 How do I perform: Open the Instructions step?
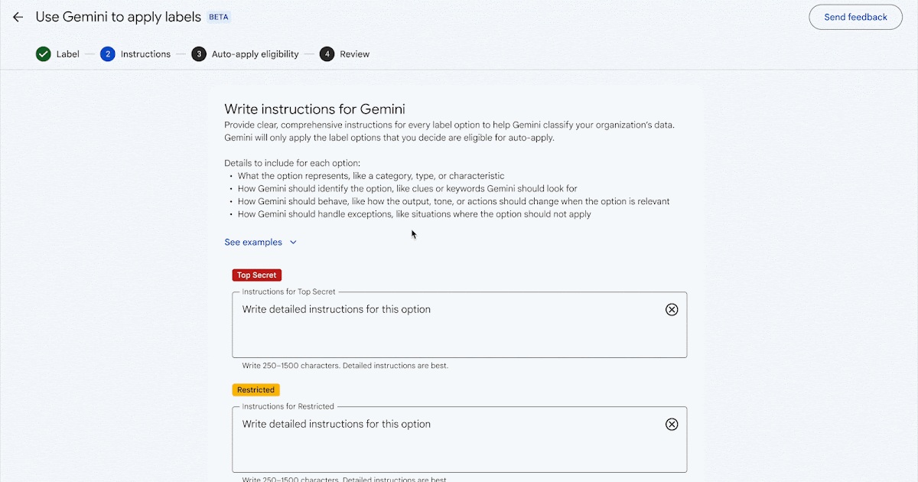pos(145,54)
